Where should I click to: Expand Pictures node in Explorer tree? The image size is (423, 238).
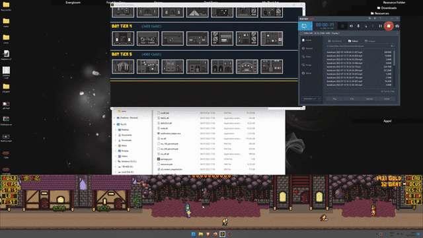pos(116,151)
